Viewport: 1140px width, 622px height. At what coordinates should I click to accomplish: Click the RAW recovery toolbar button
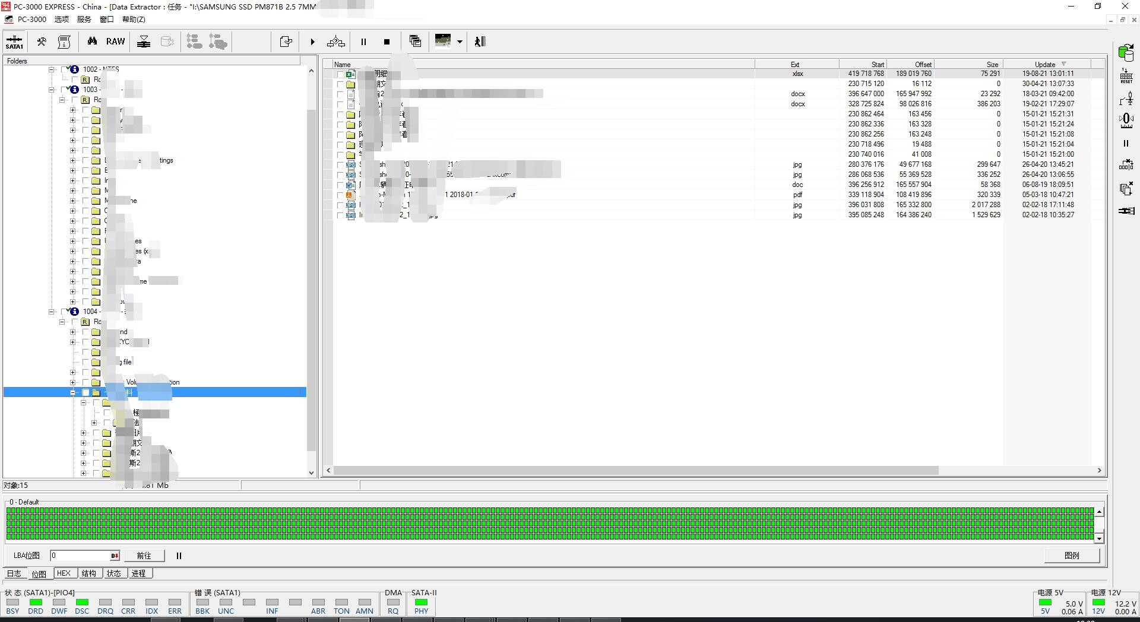(x=115, y=42)
